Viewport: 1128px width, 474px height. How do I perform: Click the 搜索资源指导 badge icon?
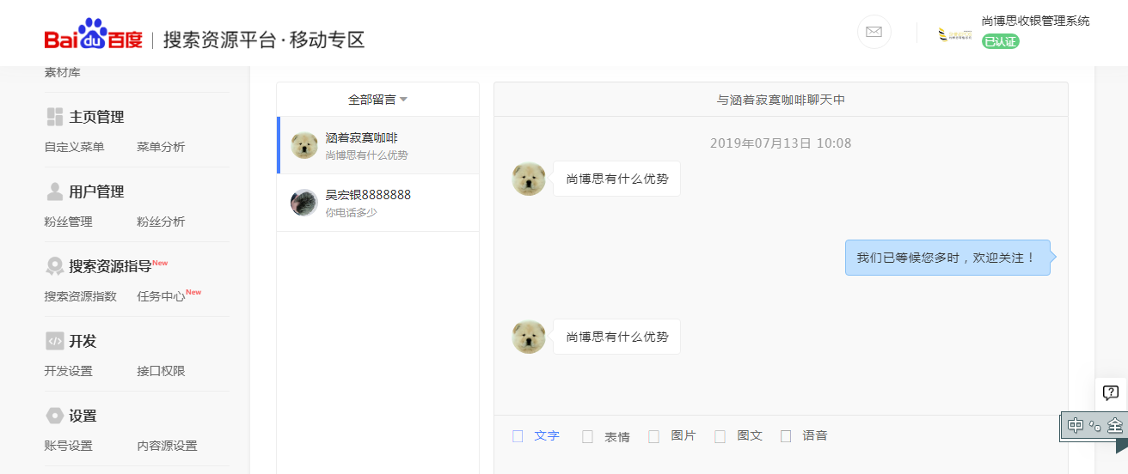click(x=55, y=266)
